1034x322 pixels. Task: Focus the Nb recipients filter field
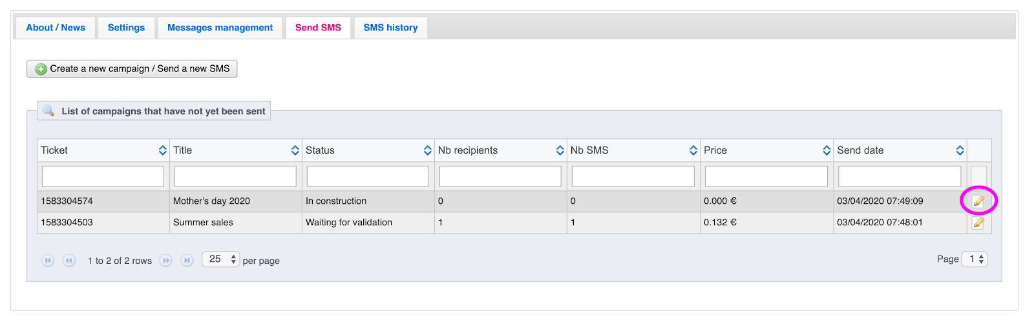point(500,176)
